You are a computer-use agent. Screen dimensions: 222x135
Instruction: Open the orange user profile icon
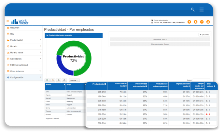coord(208,22)
